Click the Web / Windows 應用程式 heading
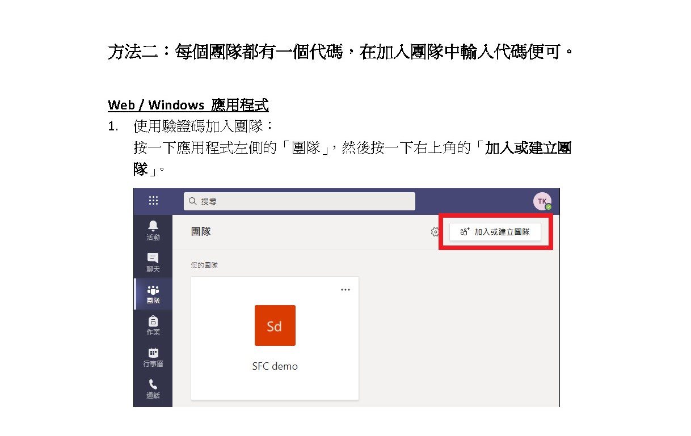Image resolution: width=691 pixels, height=436 pixels. click(188, 105)
